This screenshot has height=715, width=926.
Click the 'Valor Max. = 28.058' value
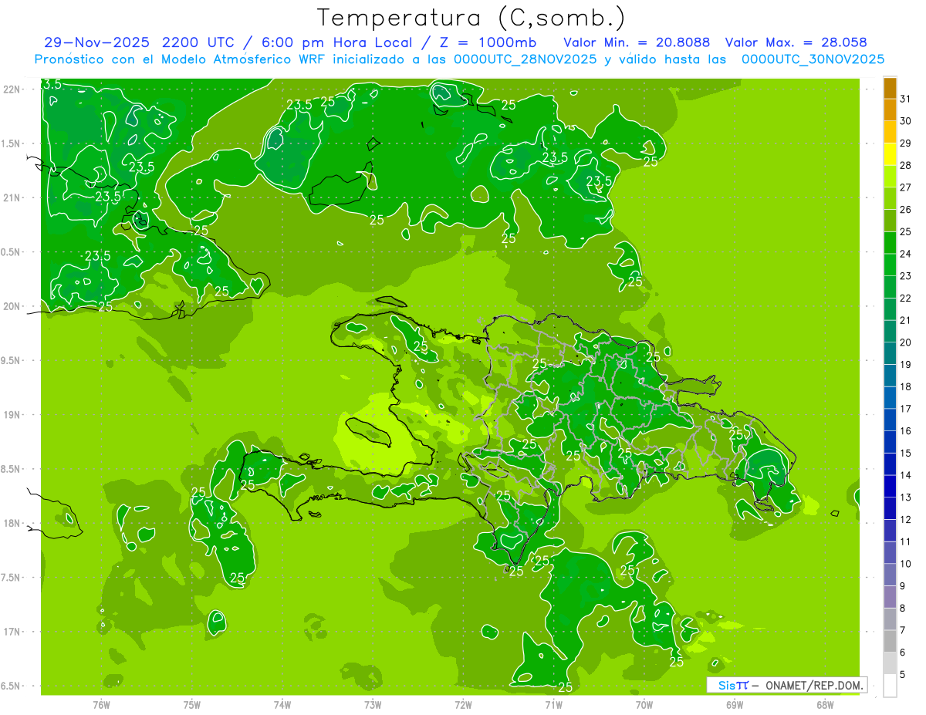(795, 42)
